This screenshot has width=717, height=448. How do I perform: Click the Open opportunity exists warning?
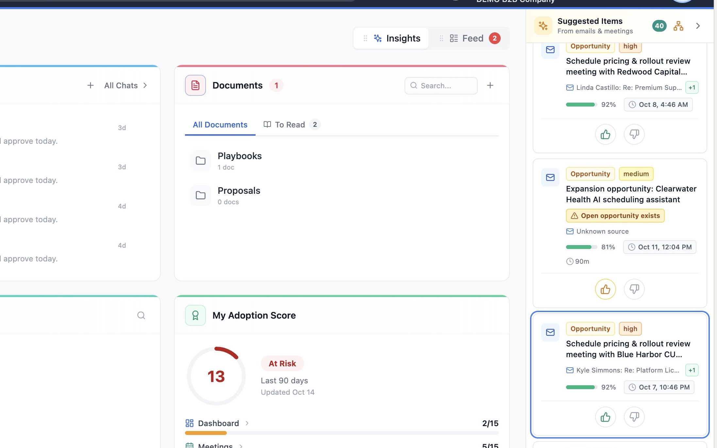(x=615, y=216)
